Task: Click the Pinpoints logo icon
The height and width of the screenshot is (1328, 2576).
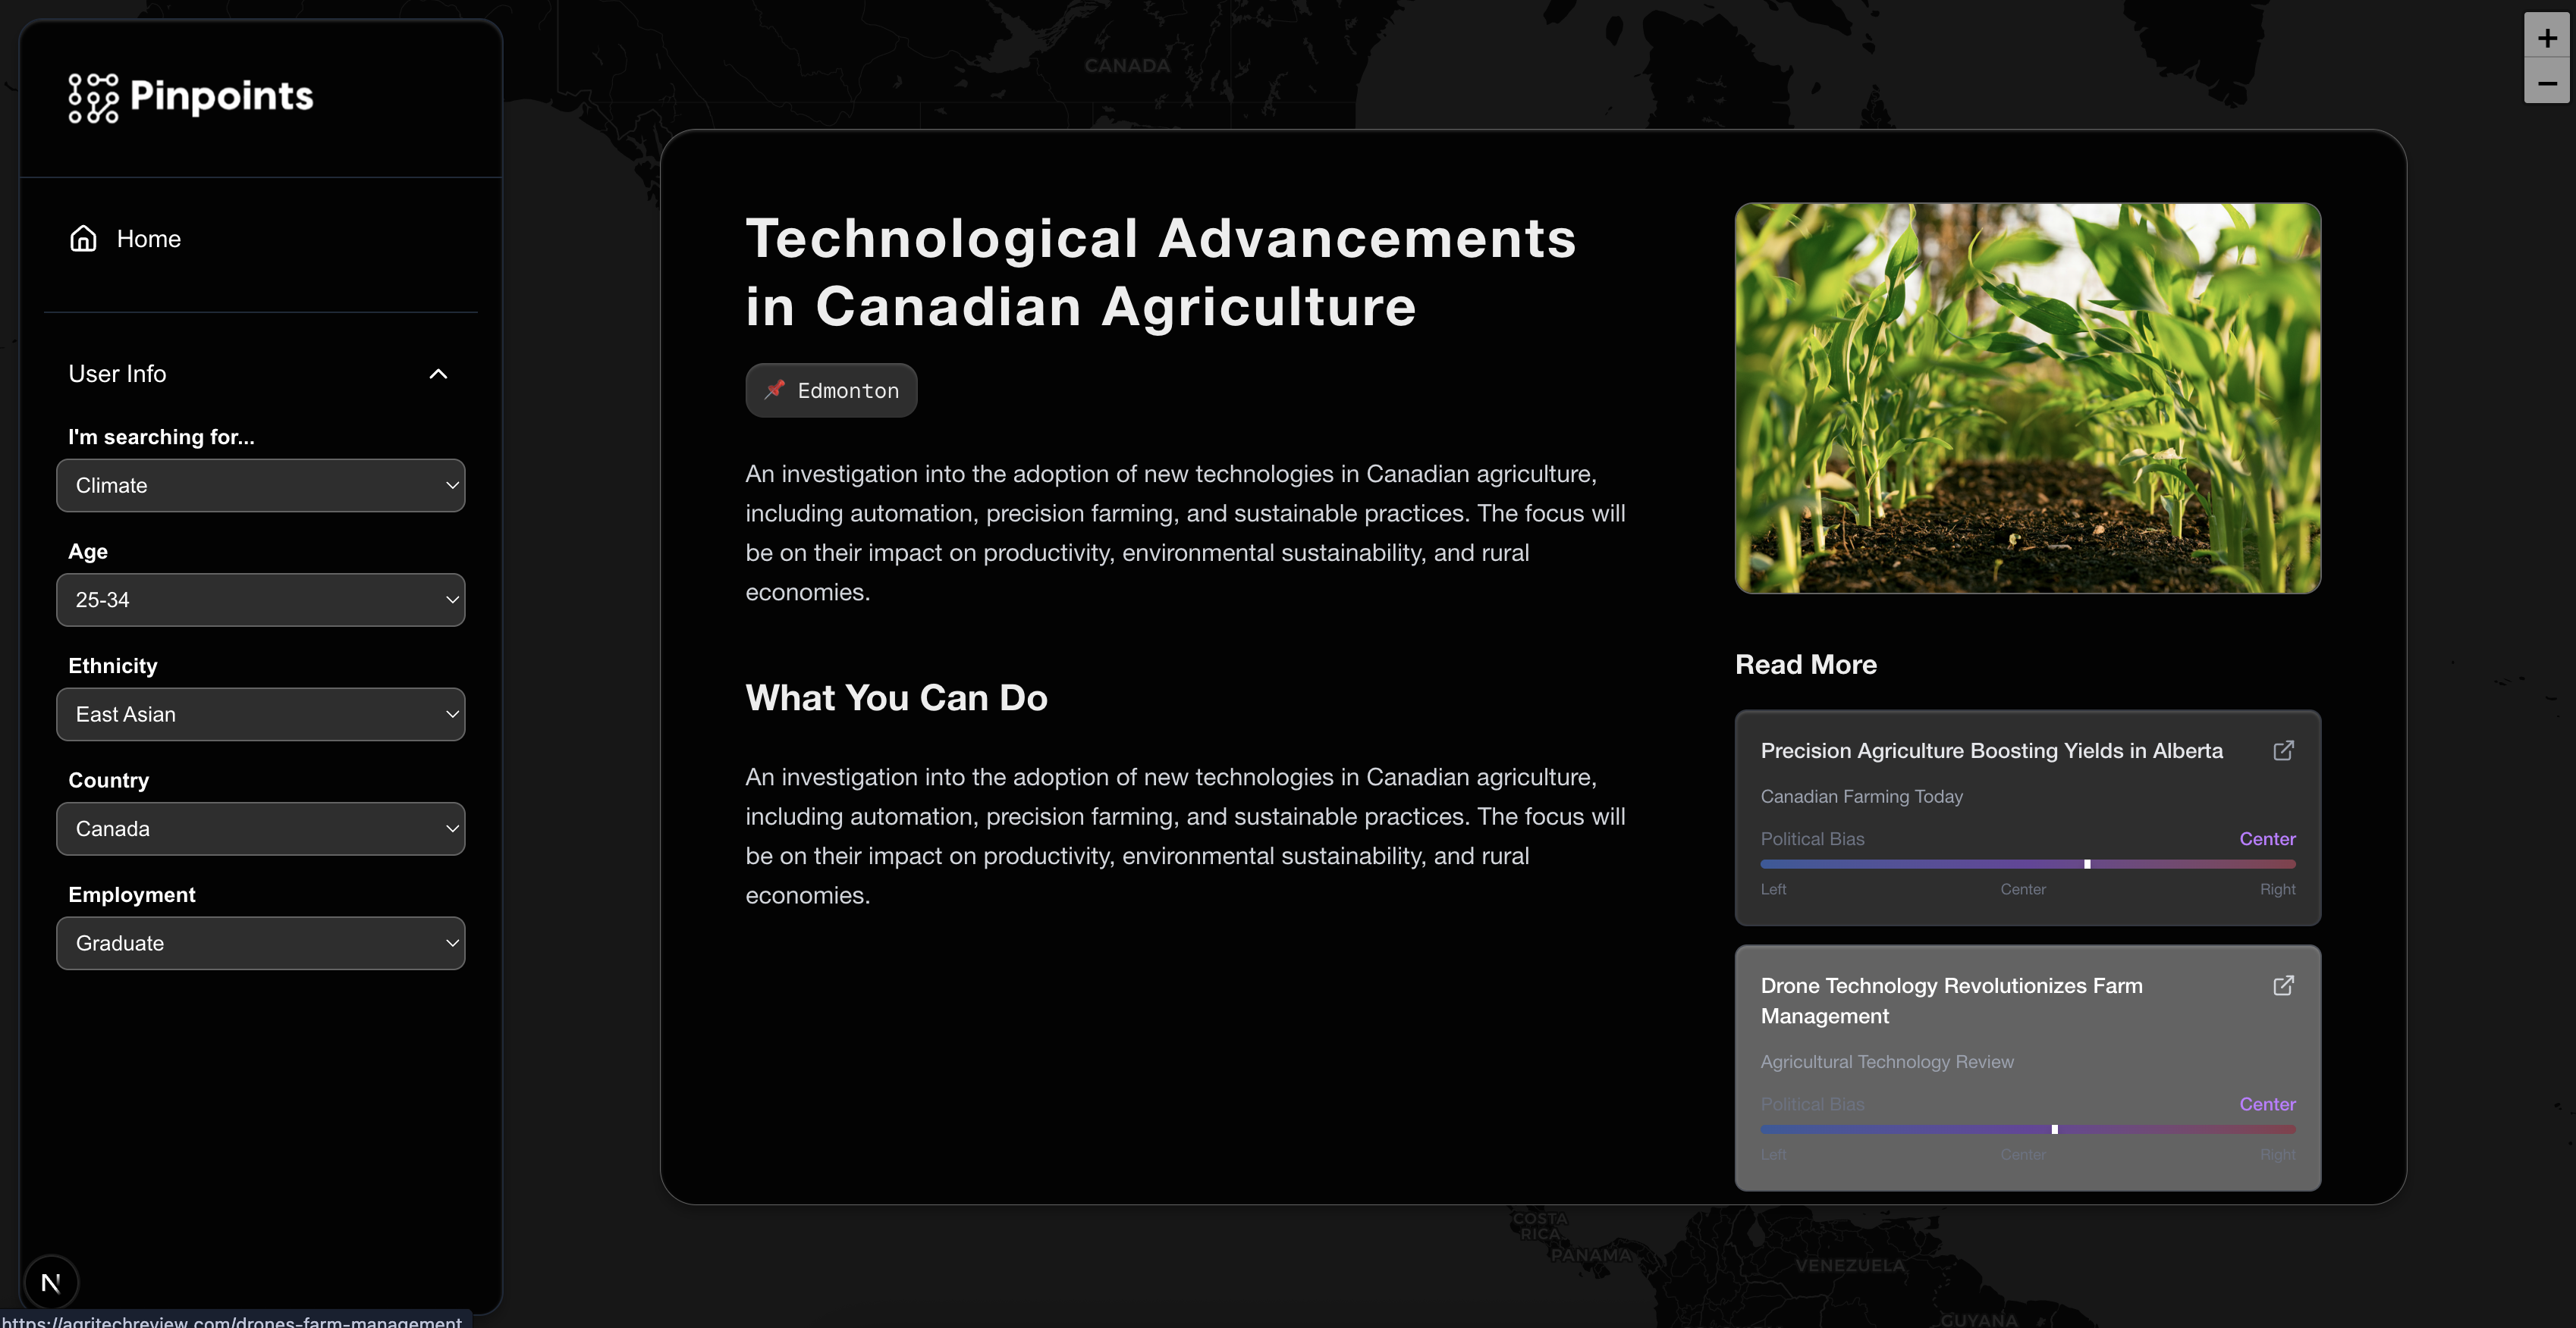Action: point(93,98)
